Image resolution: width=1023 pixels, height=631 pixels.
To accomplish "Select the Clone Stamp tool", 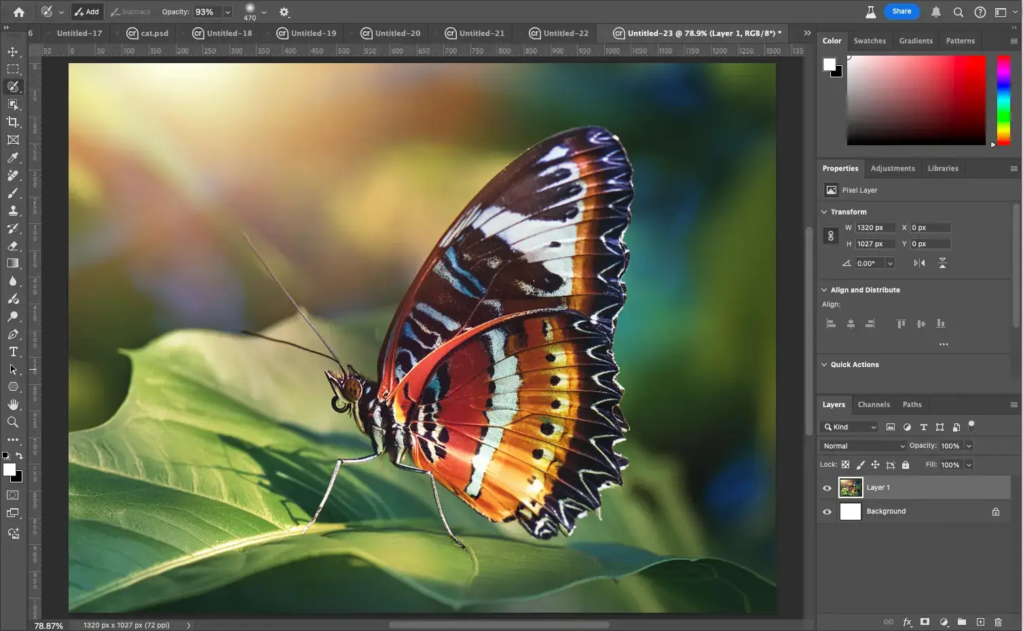I will pos(13,210).
